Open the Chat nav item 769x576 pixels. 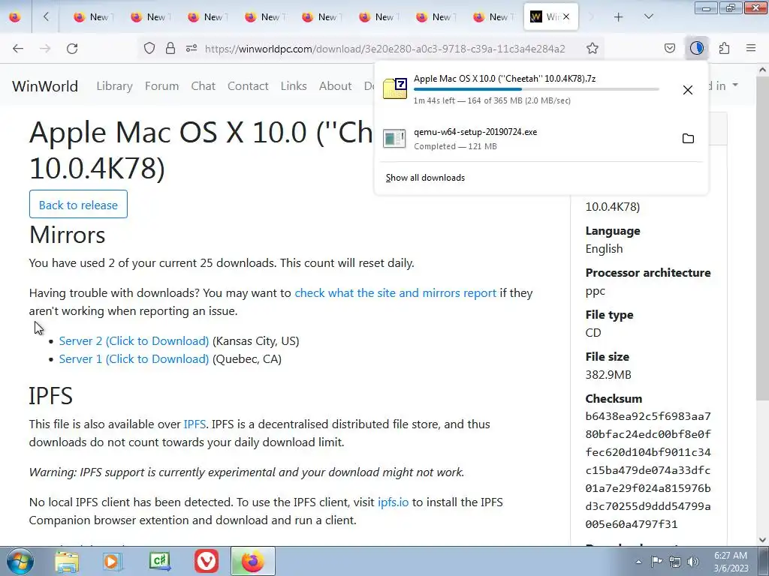pyautogui.click(x=203, y=86)
